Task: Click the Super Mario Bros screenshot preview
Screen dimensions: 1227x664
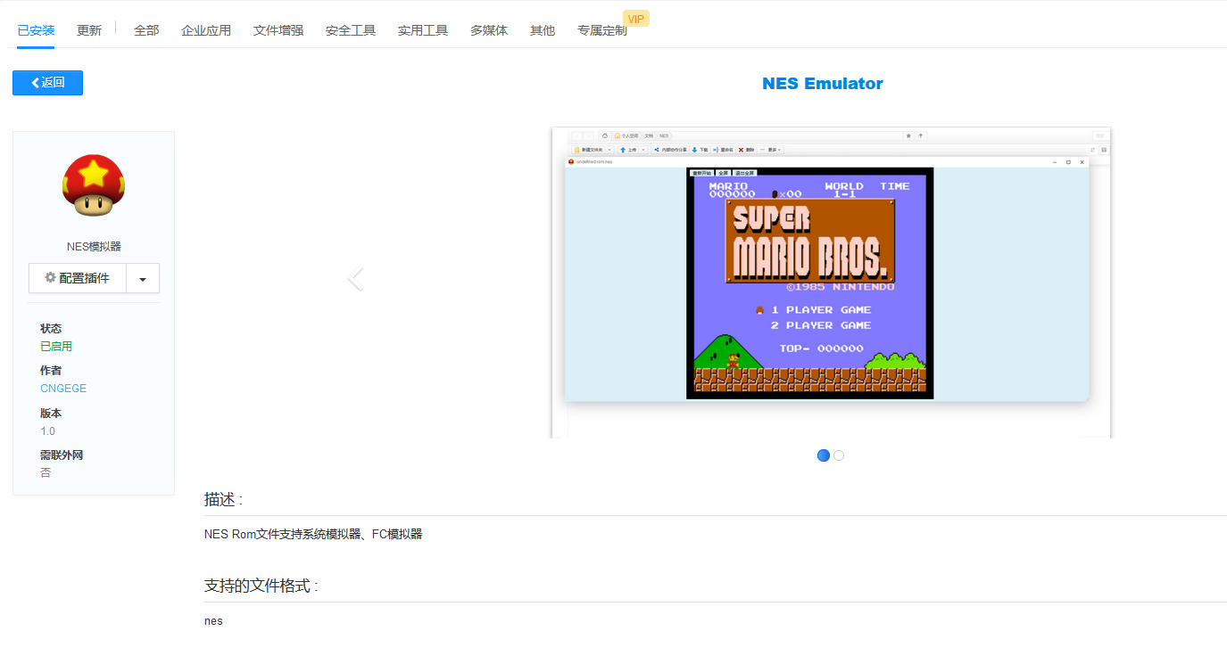Action: (x=831, y=283)
